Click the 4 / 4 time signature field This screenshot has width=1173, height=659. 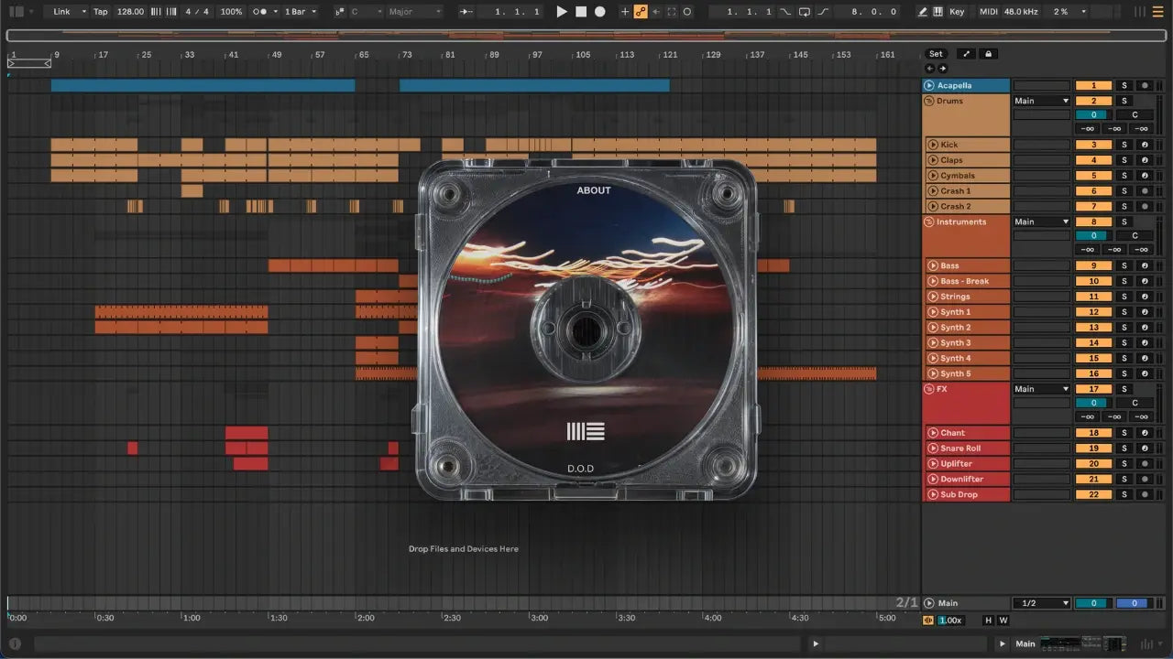[197, 12]
